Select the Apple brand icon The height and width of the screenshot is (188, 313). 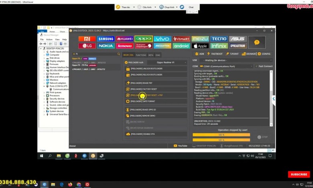201,46
